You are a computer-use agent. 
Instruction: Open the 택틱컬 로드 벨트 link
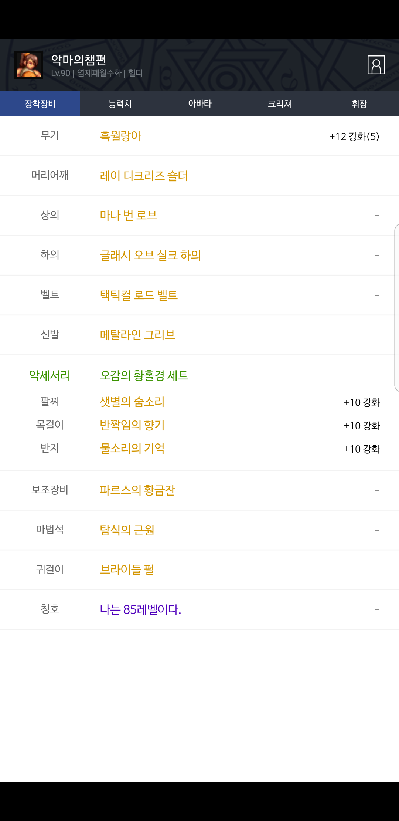click(x=139, y=295)
